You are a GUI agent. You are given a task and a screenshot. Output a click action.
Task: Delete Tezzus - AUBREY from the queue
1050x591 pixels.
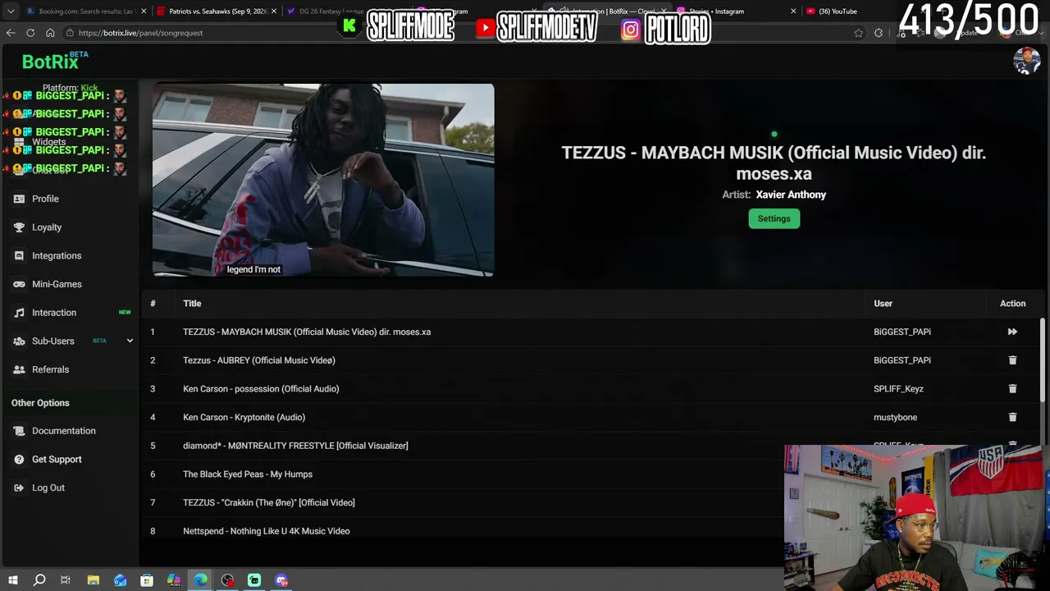(1012, 360)
